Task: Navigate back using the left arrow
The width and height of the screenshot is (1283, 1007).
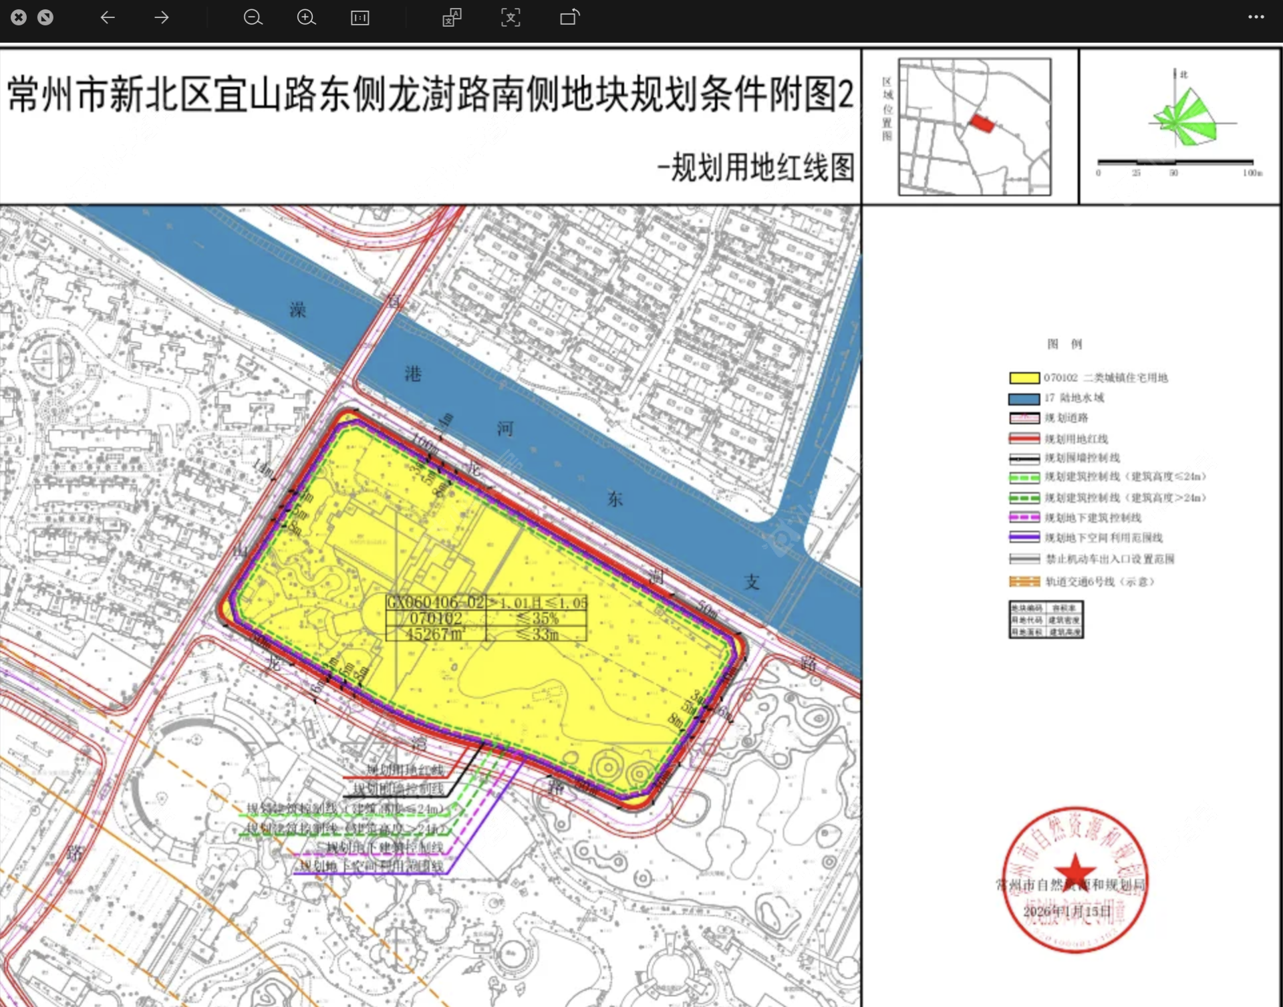Action: (x=108, y=18)
